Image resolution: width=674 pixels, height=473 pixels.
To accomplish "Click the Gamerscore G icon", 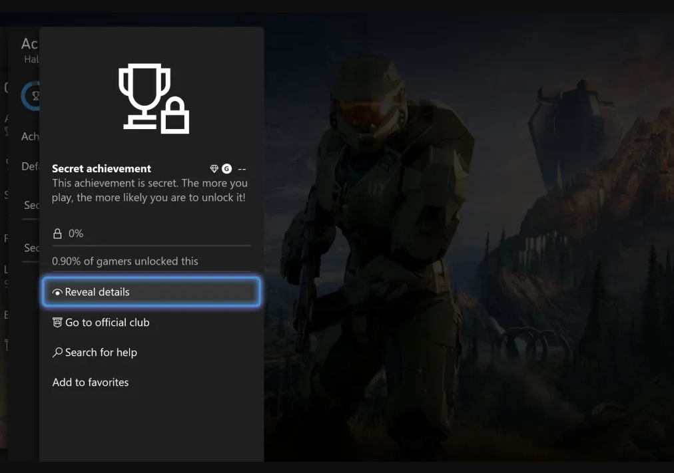I will point(226,169).
